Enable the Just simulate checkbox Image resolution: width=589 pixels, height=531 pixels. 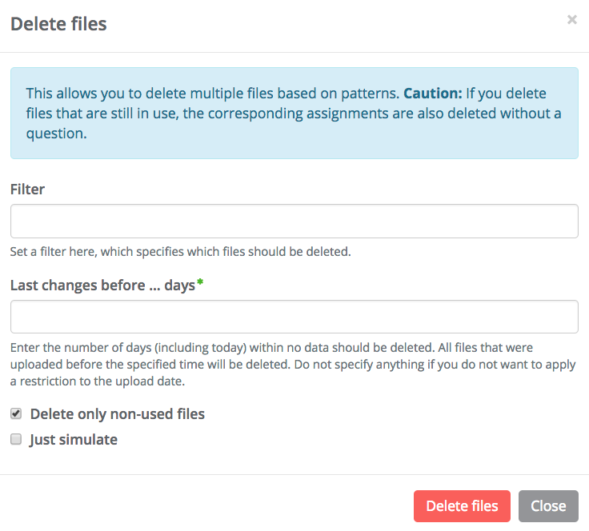tap(16, 440)
